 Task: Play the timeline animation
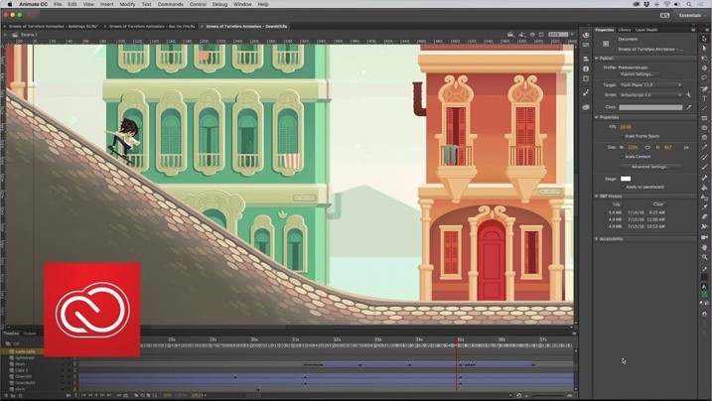click(95, 396)
